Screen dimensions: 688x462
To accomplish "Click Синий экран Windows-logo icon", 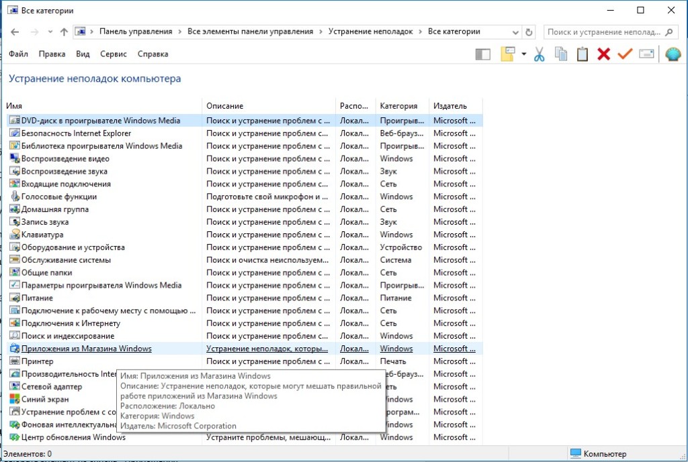I will (x=15, y=400).
